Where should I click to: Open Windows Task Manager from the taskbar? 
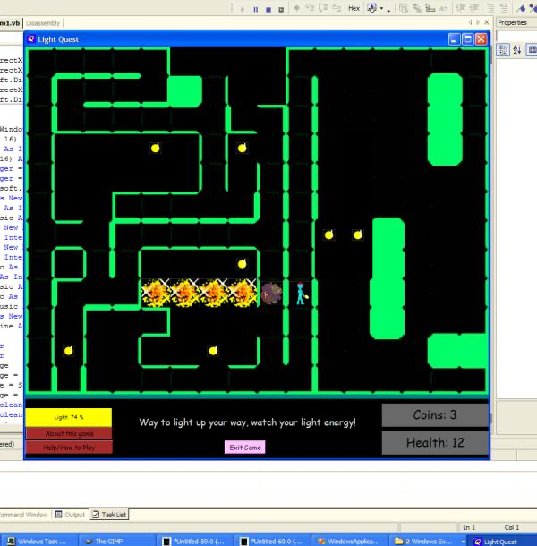tap(38, 542)
